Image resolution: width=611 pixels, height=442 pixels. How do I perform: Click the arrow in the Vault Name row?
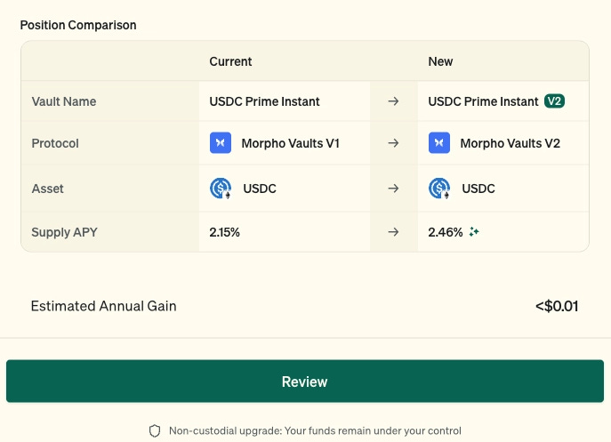click(x=393, y=101)
